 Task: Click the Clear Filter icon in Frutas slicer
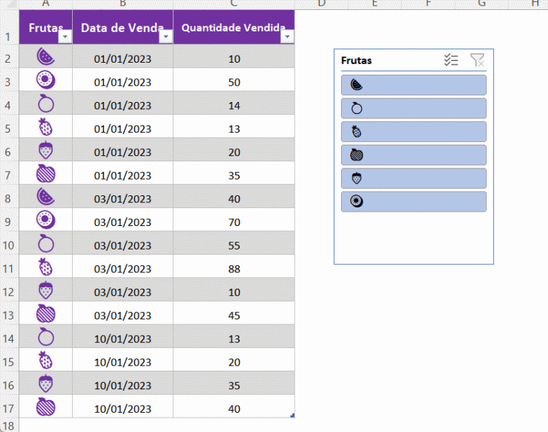[x=477, y=61]
